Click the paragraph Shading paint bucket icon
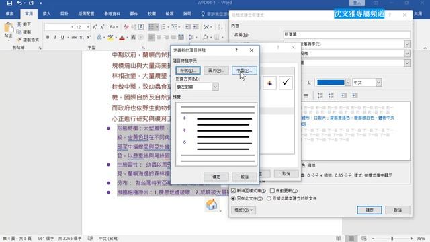430x242 pixels. tap(206, 37)
